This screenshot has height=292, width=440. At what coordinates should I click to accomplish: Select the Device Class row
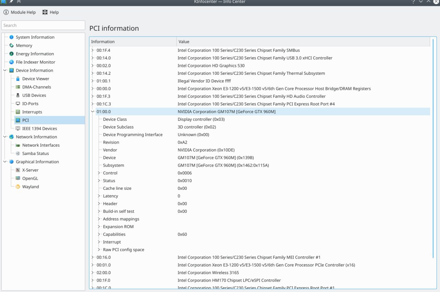260,119
